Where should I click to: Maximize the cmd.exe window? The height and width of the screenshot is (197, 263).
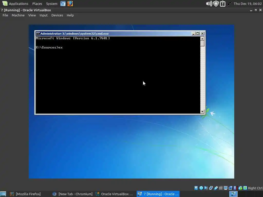click(x=198, y=34)
